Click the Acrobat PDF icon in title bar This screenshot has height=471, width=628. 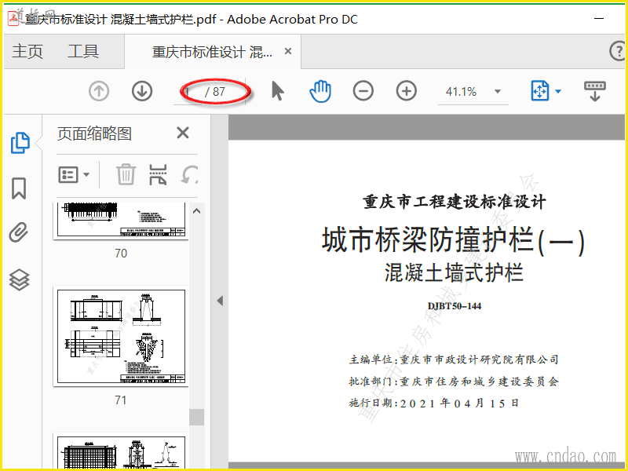(x=13, y=19)
